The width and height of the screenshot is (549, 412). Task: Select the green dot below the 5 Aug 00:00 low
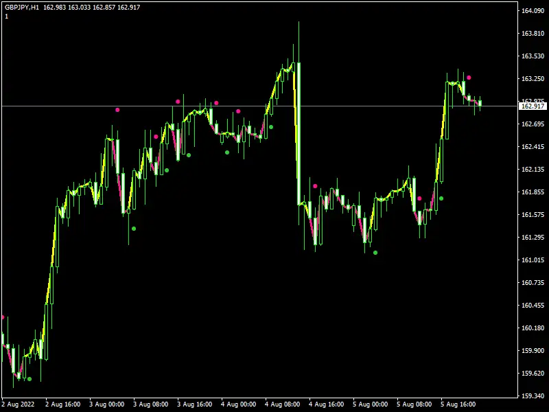(x=375, y=253)
